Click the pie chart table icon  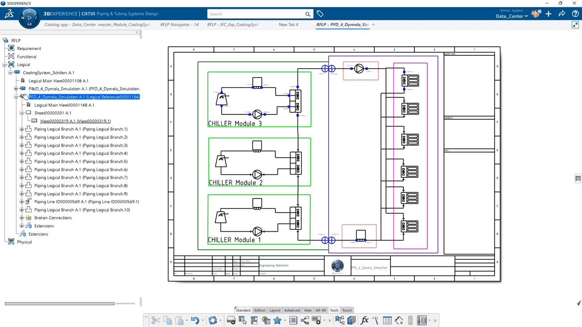click(266, 320)
